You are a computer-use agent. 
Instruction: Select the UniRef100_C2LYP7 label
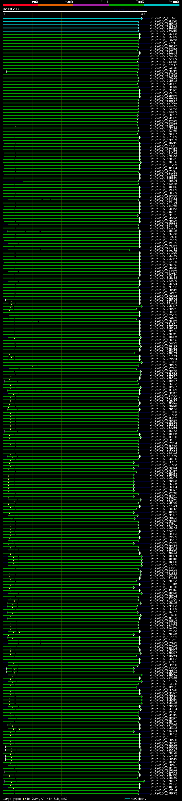click(163, 462)
